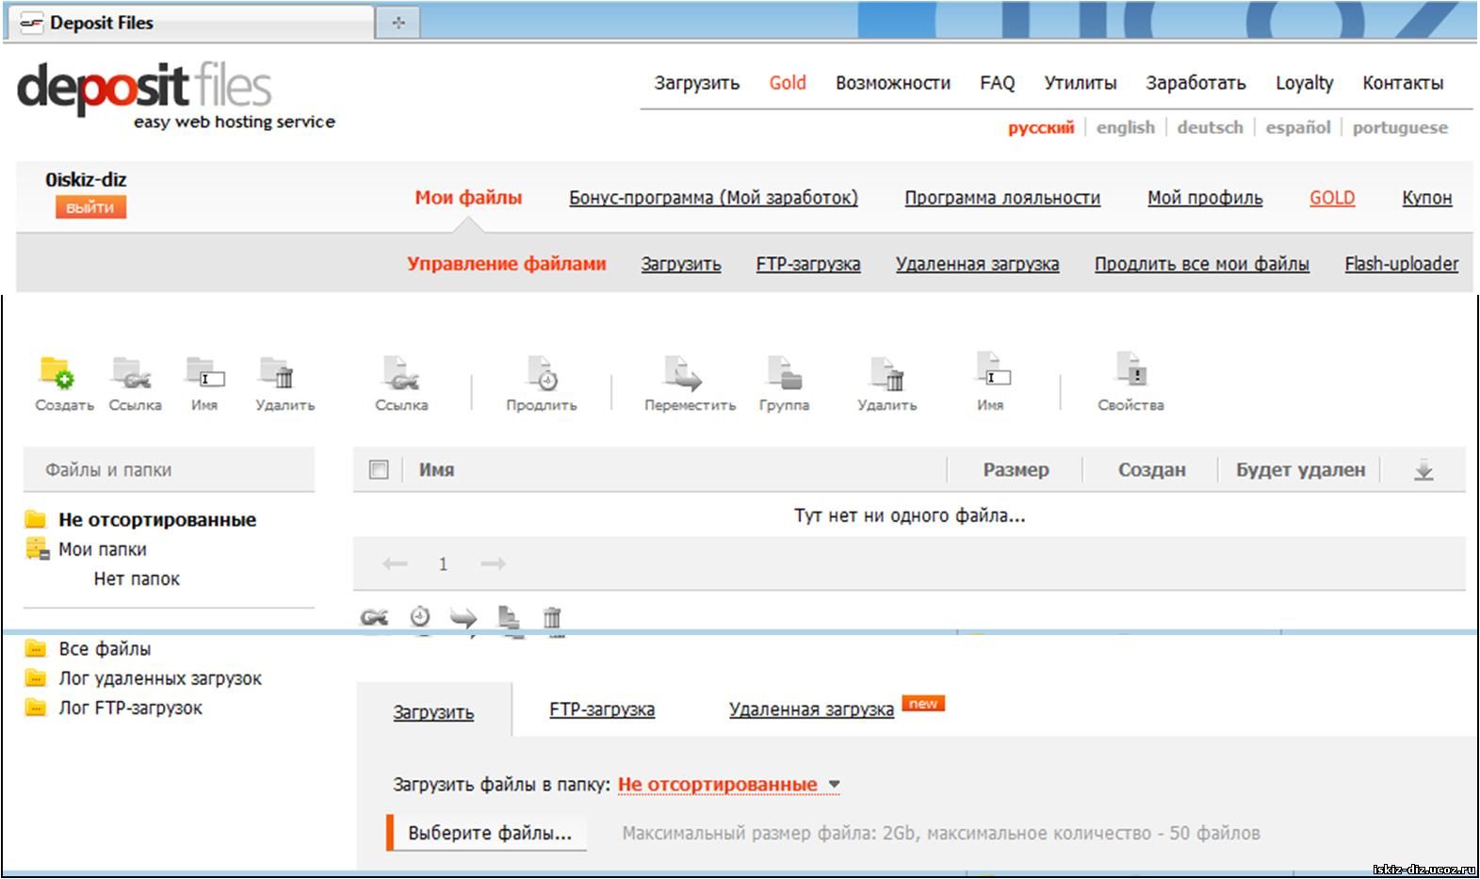Switch language to deutsch

click(x=1211, y=127)
